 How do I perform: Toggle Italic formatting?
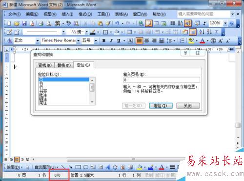tap(111, 40)
